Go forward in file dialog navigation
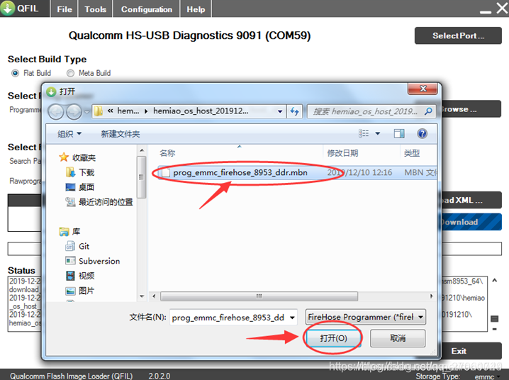Viewport: 509px width, 380px height. pos(74,112)
